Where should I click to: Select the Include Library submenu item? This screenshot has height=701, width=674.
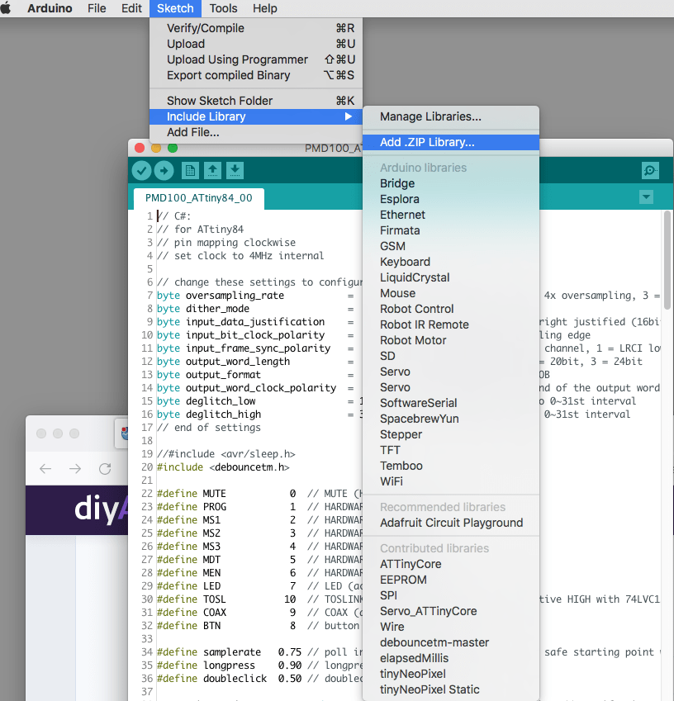[256, 116]
